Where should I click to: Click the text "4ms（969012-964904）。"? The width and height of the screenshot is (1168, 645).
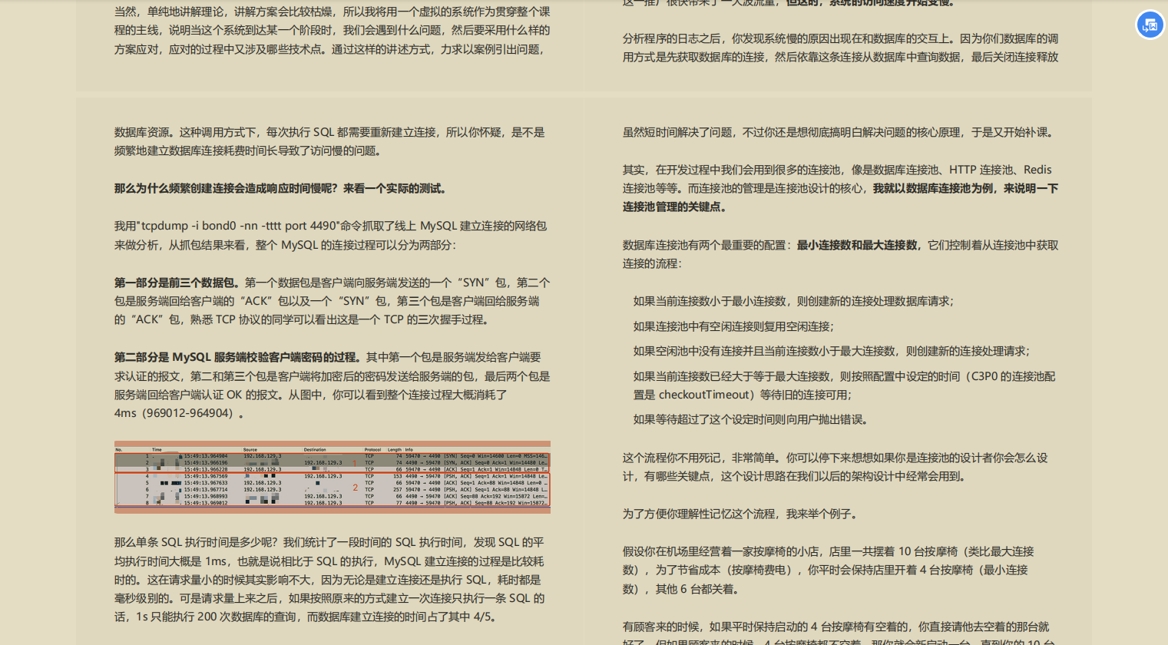point(182,413)
